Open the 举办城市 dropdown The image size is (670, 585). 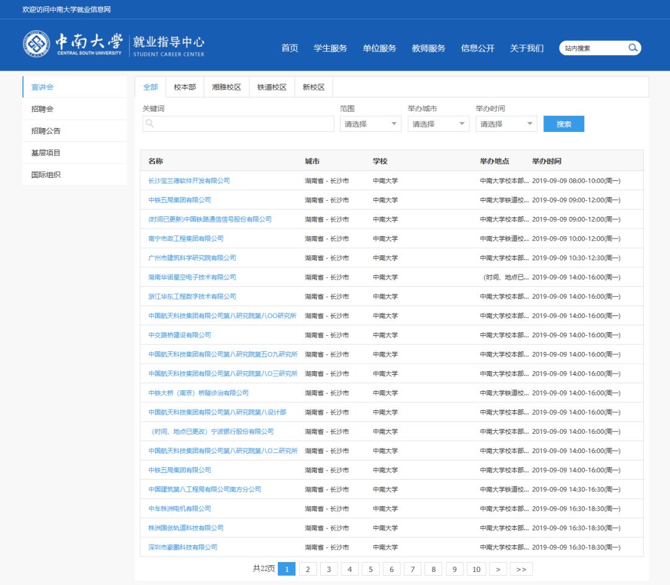click(439, 124)
